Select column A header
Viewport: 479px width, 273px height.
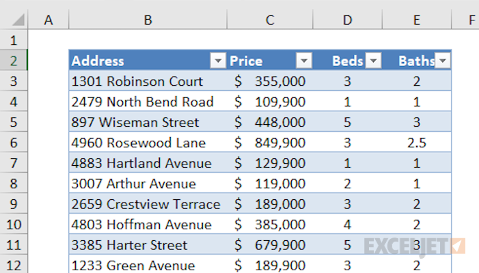click(48, 20)
